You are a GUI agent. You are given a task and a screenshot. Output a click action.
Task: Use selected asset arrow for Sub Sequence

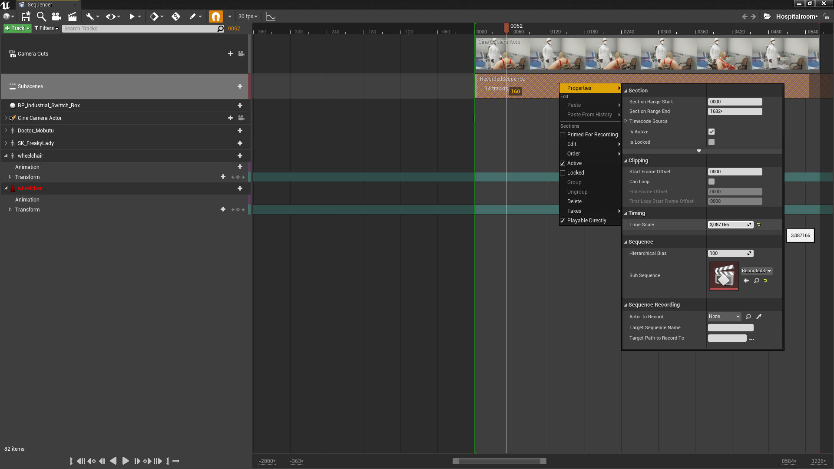tap(746, 281)
